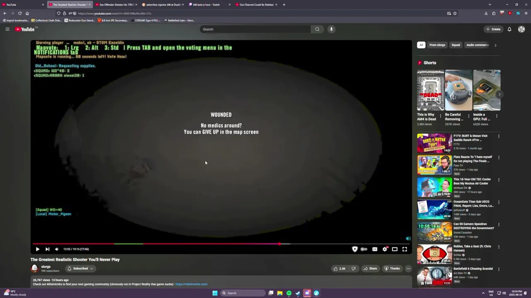
Task: Skip to the next video
Action: point(47,249)
